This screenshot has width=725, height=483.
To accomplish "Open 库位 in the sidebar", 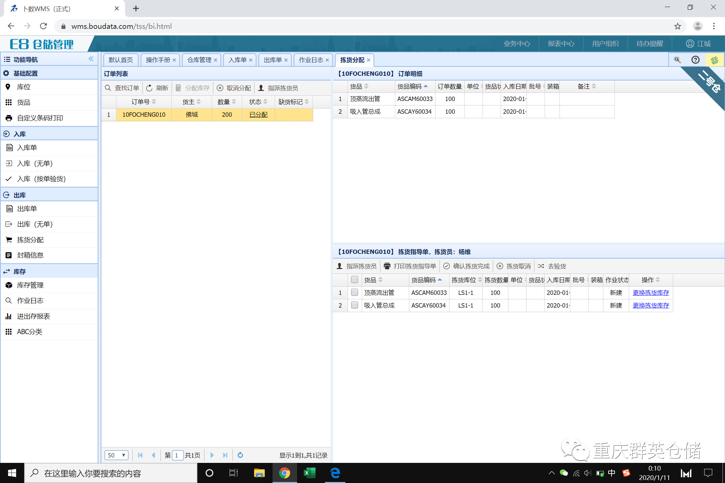I will pos(49,87).
